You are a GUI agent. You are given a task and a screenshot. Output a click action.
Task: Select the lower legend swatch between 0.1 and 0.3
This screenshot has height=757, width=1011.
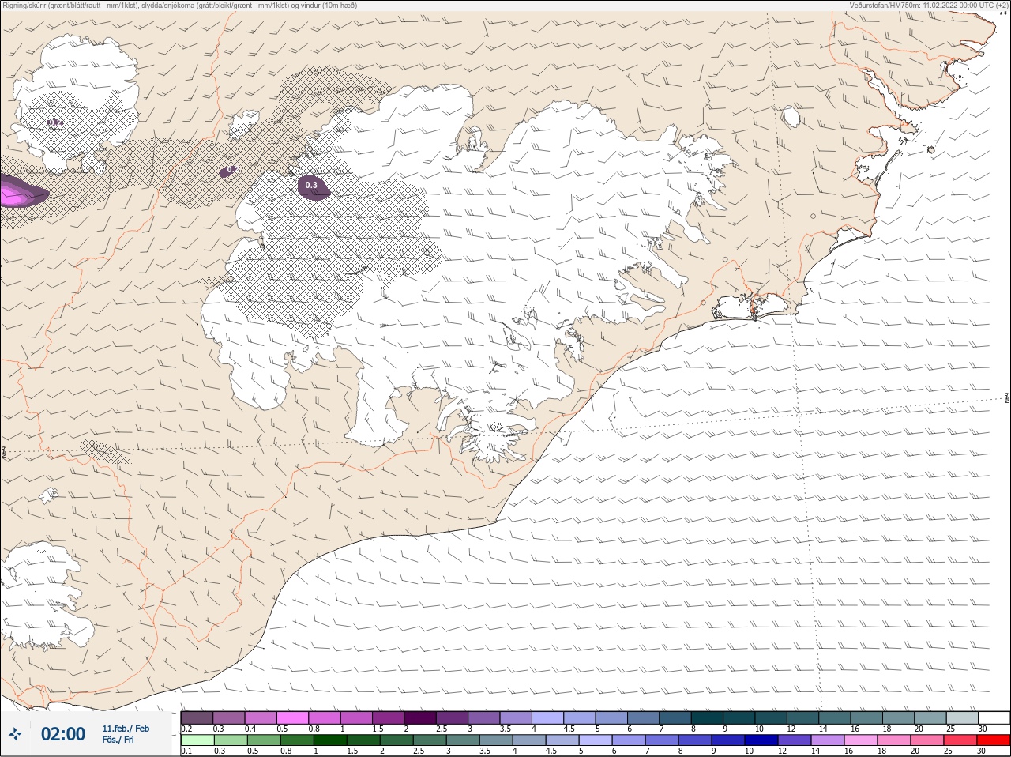pyautogui.click(x=197, y=740)
